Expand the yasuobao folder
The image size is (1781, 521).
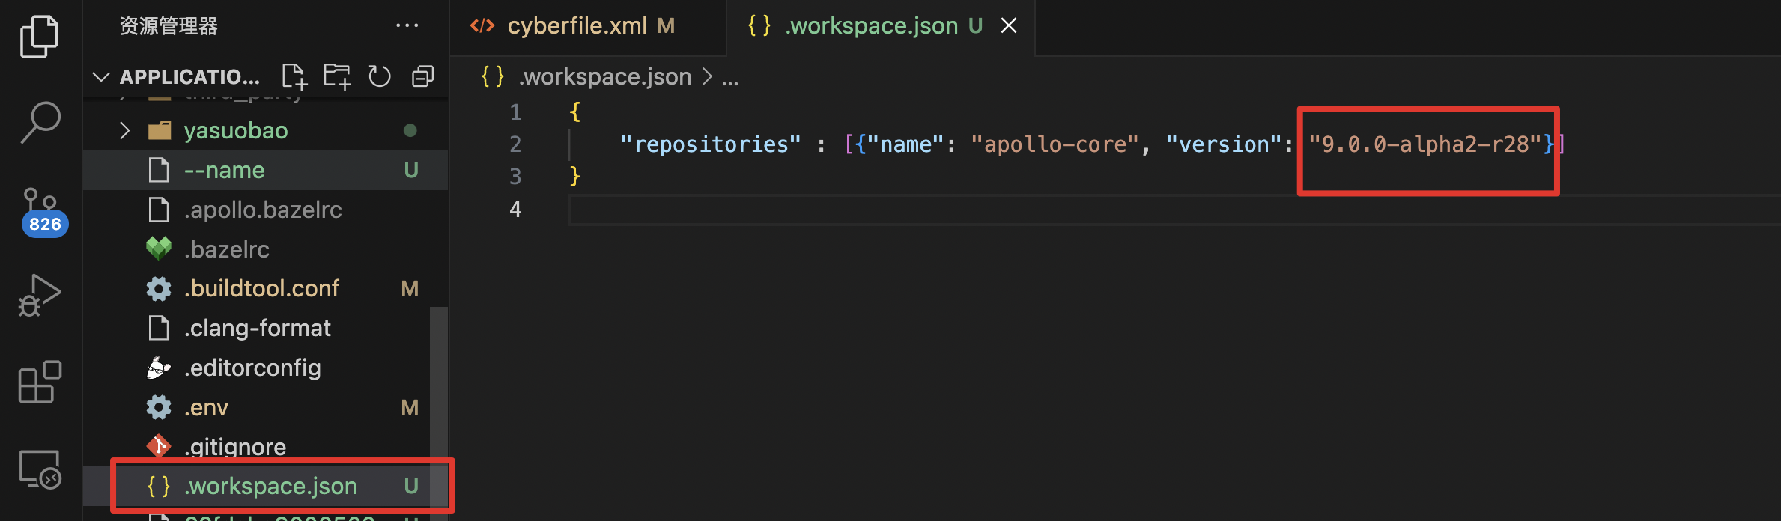(x=124, y=131)
